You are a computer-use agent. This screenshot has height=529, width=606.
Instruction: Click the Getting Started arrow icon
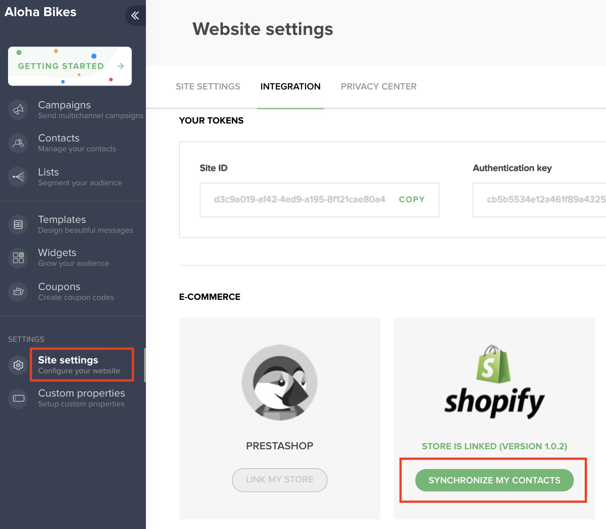(x=120, y=66)
